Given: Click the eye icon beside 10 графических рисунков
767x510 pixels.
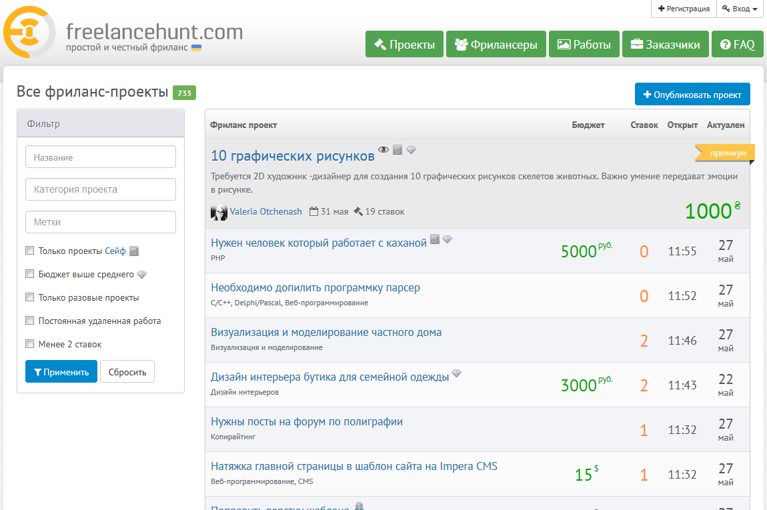Looking at the screenshot, I should [383, 150].
